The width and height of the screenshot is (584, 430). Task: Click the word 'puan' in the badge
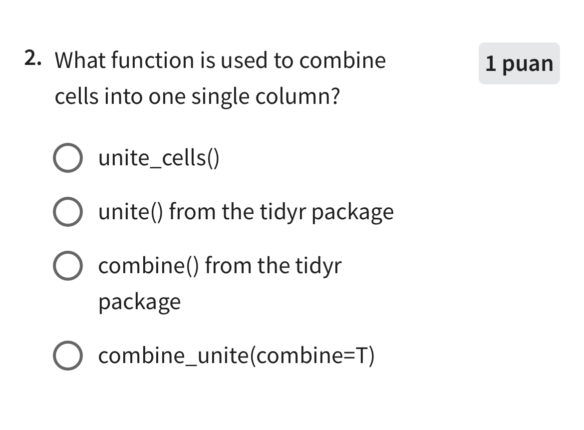tap(528, 64)
